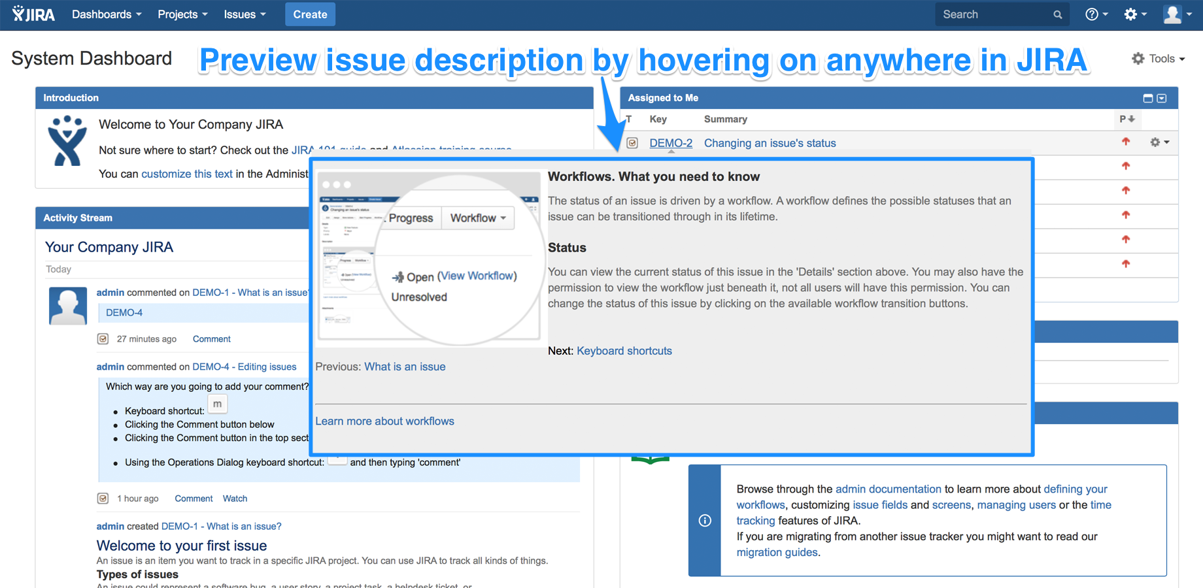Click Comment under the 27 minutes ago entry
The width and height of the screenshot is (1203, 588).
point(211,339)
